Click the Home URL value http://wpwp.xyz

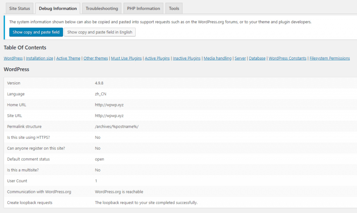coord(109,105)
